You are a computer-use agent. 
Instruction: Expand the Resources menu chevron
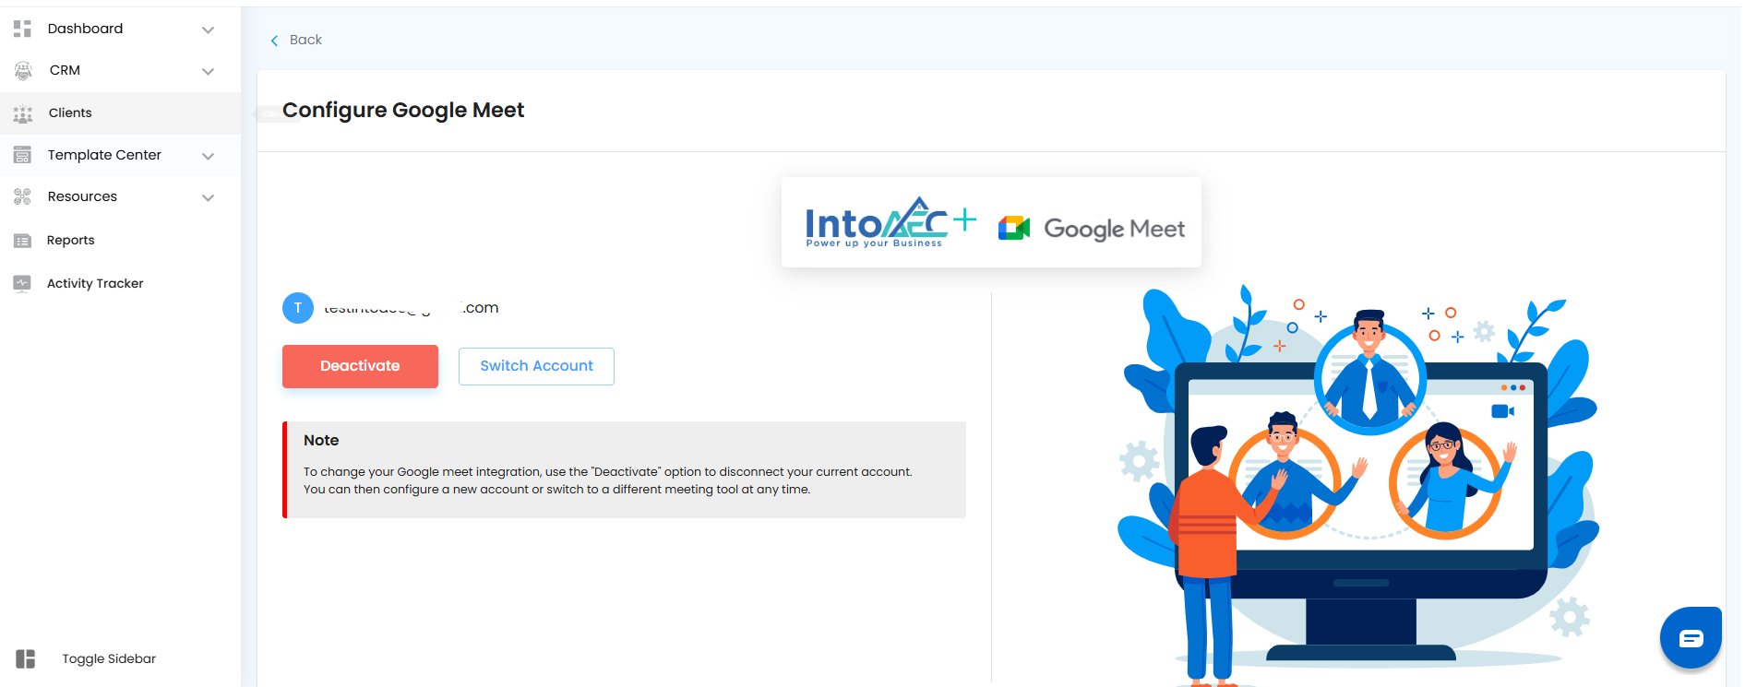[x=209, y=197]
